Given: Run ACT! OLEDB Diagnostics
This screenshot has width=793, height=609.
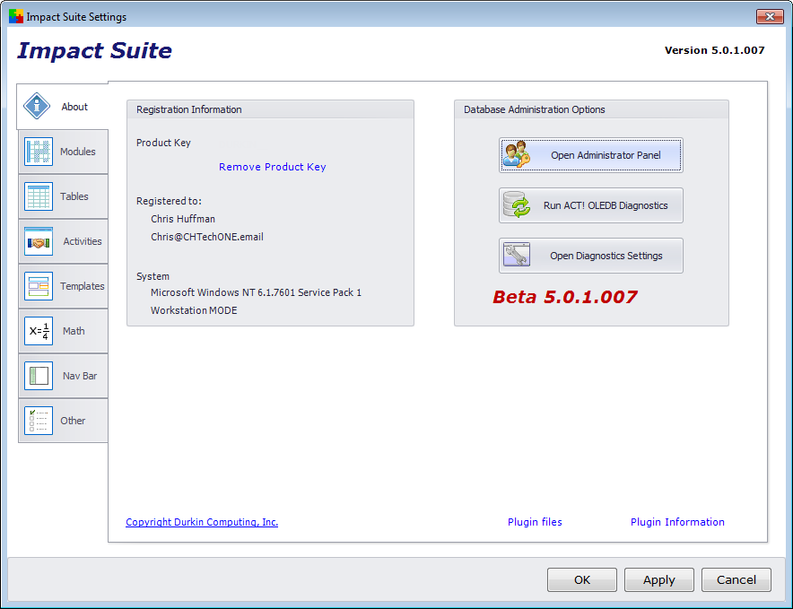Looking at the screenshot, I should [590, 205].
